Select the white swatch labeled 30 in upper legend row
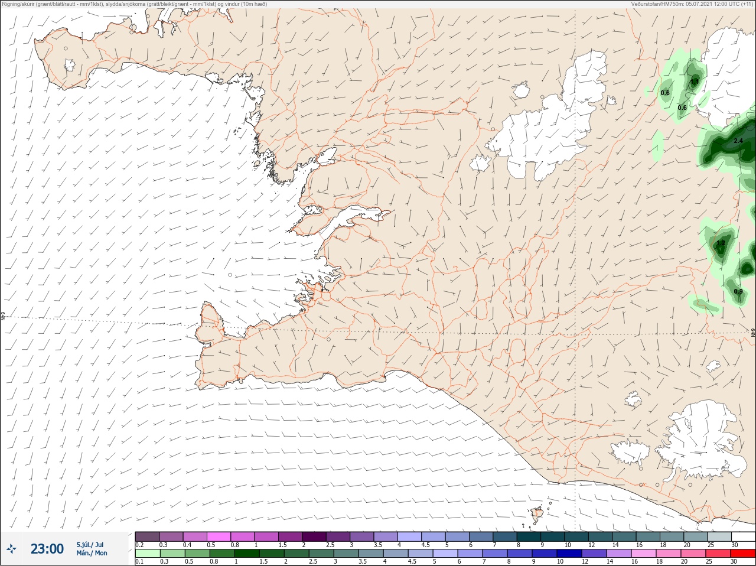 pyautogui.click(x=743, y=536)
